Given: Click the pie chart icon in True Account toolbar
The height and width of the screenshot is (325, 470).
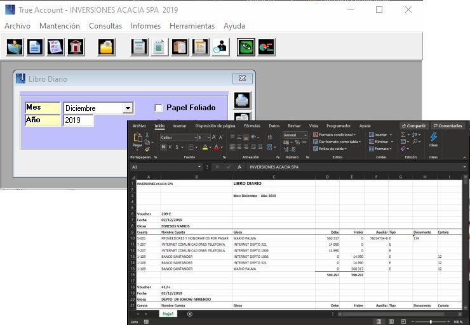Looking at the screenshot, I should tap(266, 47).
